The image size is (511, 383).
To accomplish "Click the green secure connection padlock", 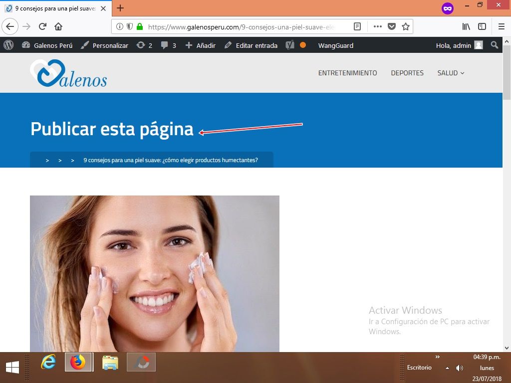I will tap(140, 26).
